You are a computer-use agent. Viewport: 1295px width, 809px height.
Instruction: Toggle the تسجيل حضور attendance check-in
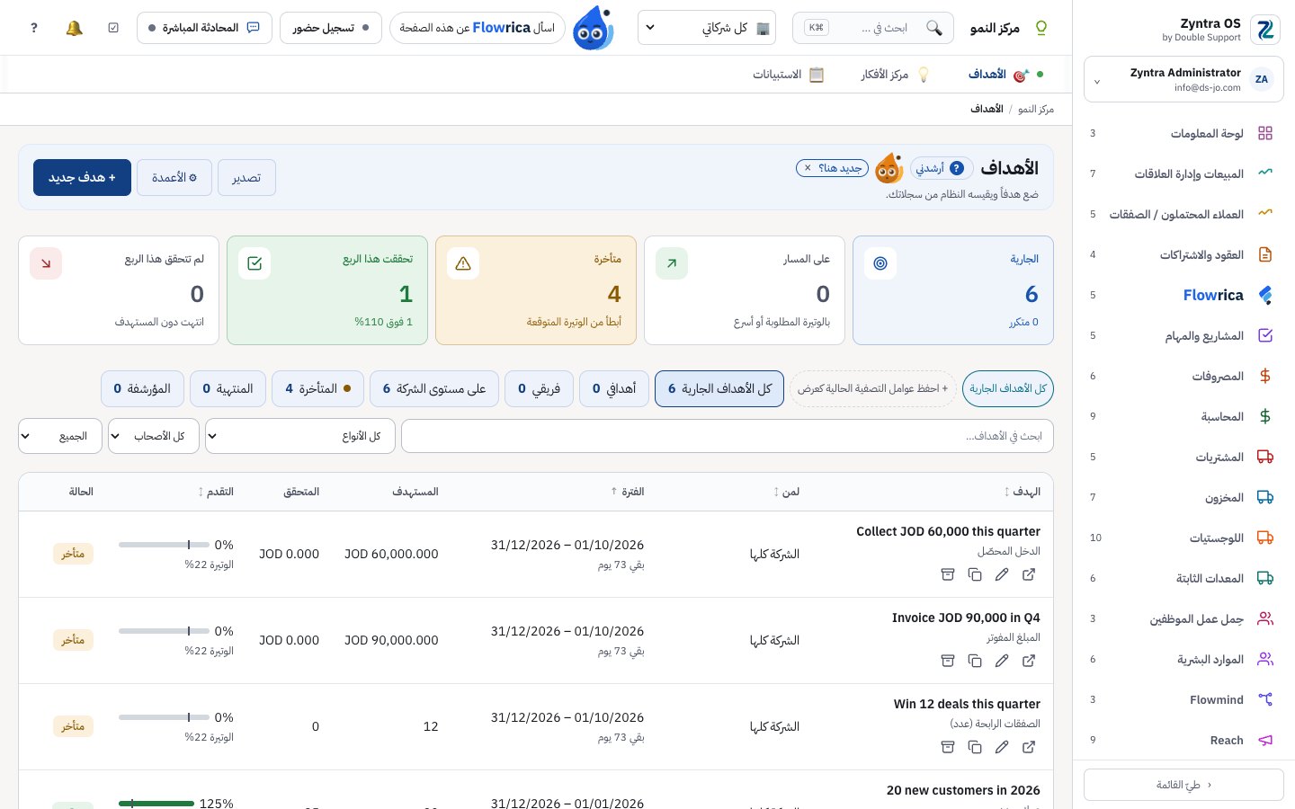tap(331, 28)
